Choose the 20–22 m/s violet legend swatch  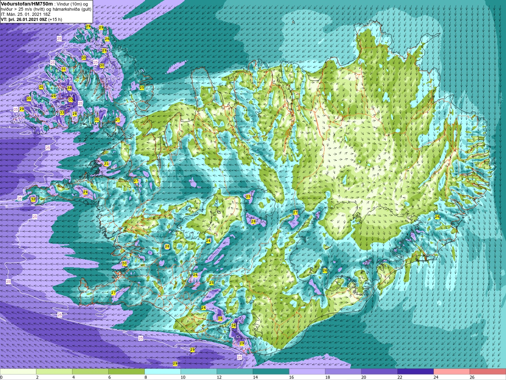click(379, 372)
